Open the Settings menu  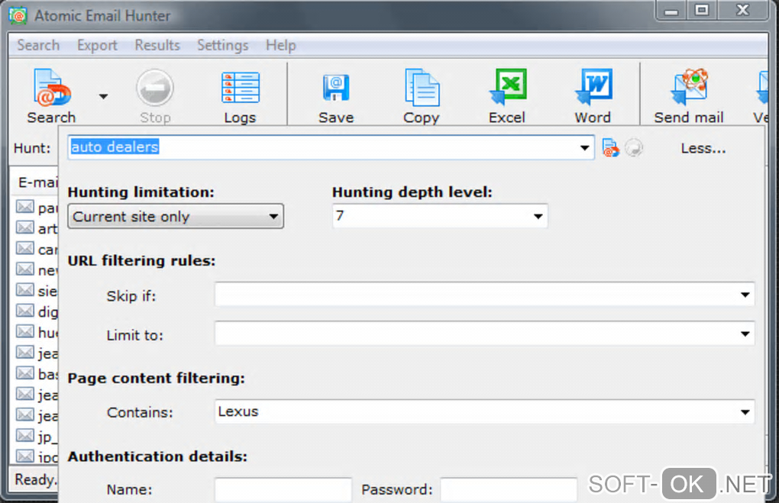(x=222, y=45)
